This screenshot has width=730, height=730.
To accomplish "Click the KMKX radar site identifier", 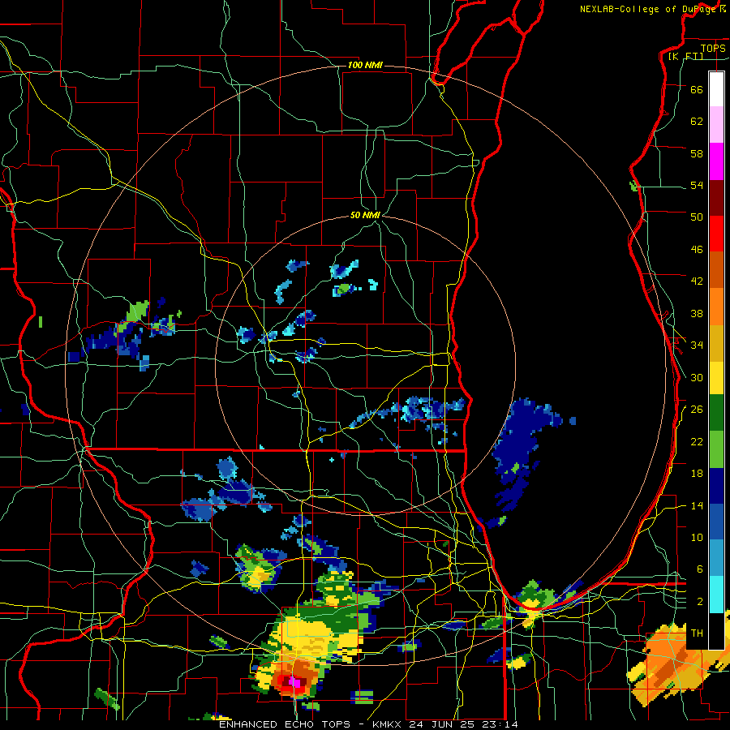I will click(x=388, y=724).
